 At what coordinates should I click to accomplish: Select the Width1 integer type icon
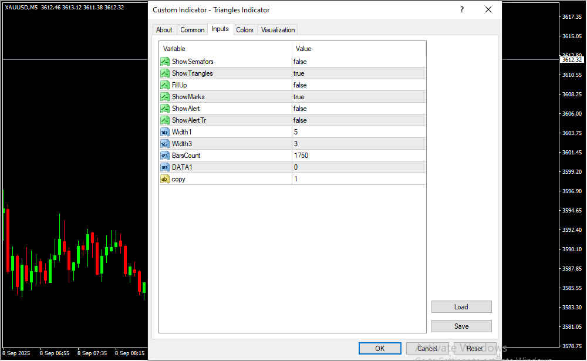coord(165,132)
